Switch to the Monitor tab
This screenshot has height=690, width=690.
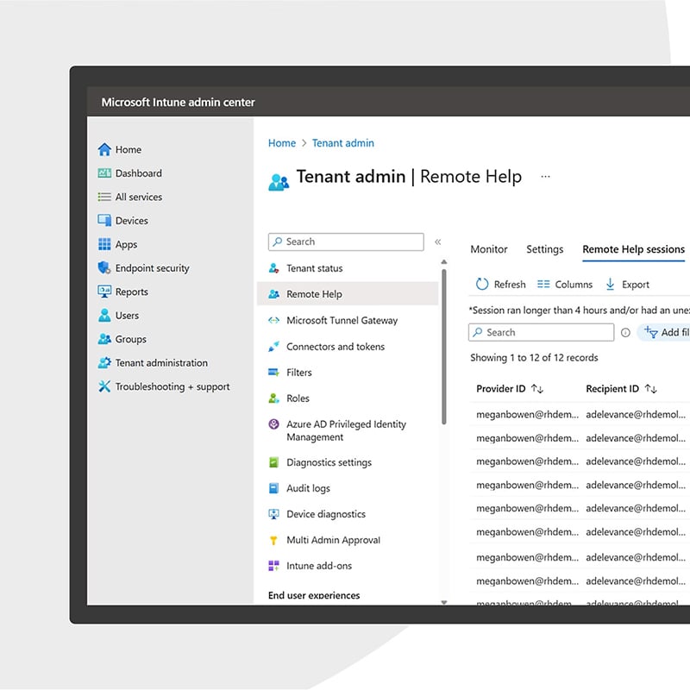[488, 249]
